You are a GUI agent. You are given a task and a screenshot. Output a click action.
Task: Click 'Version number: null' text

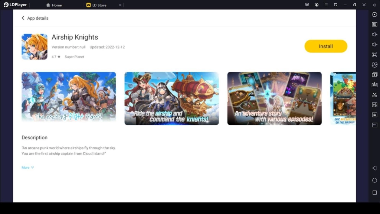pyautogui.click(x=69, y=47)
